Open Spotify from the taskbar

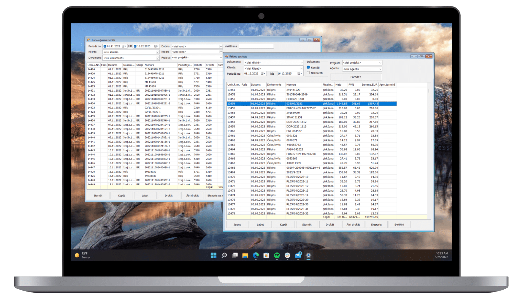[277, 255]
